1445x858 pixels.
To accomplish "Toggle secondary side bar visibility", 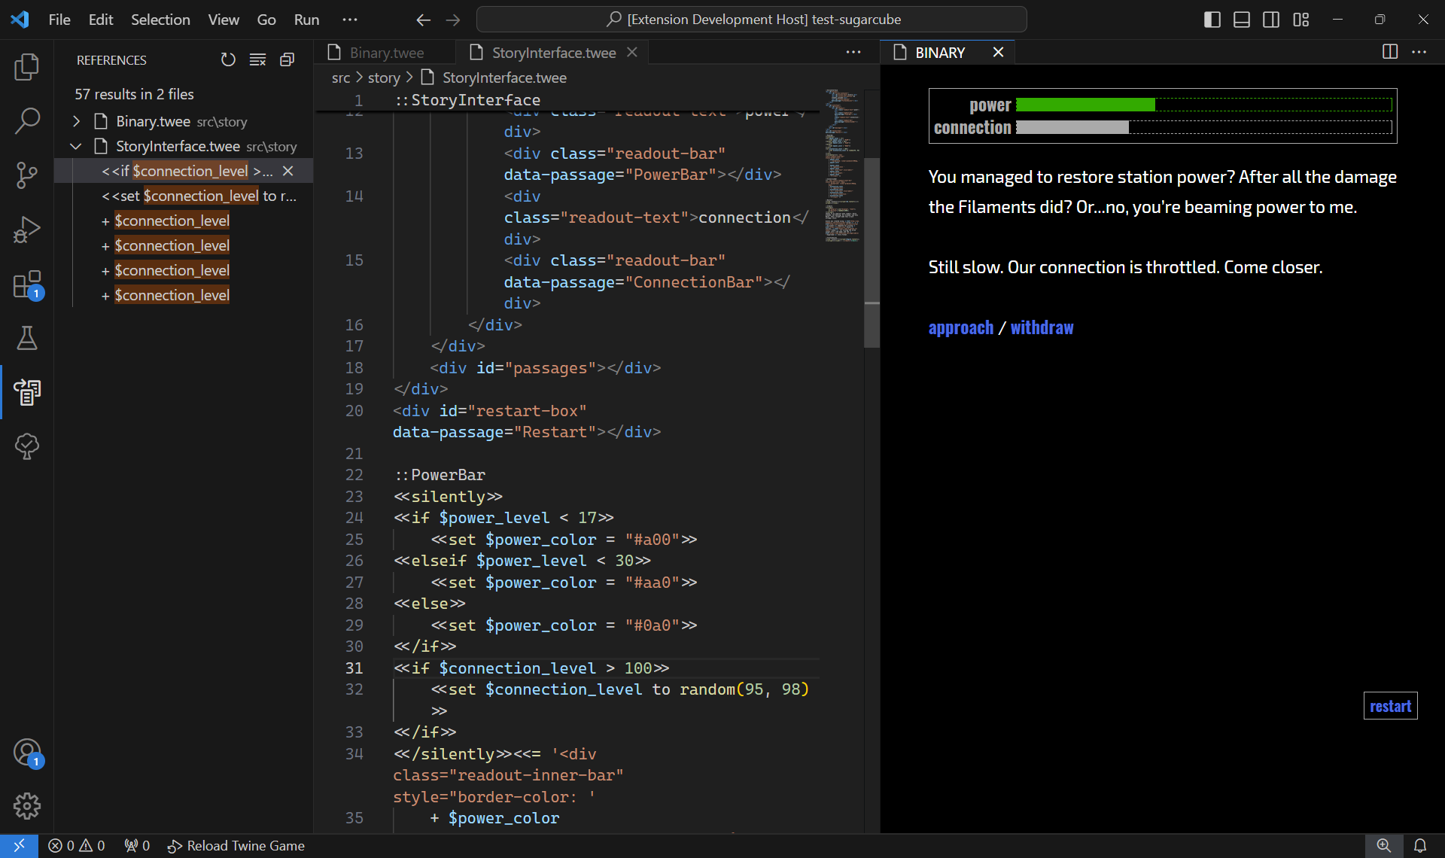I will pos(1271,20).
